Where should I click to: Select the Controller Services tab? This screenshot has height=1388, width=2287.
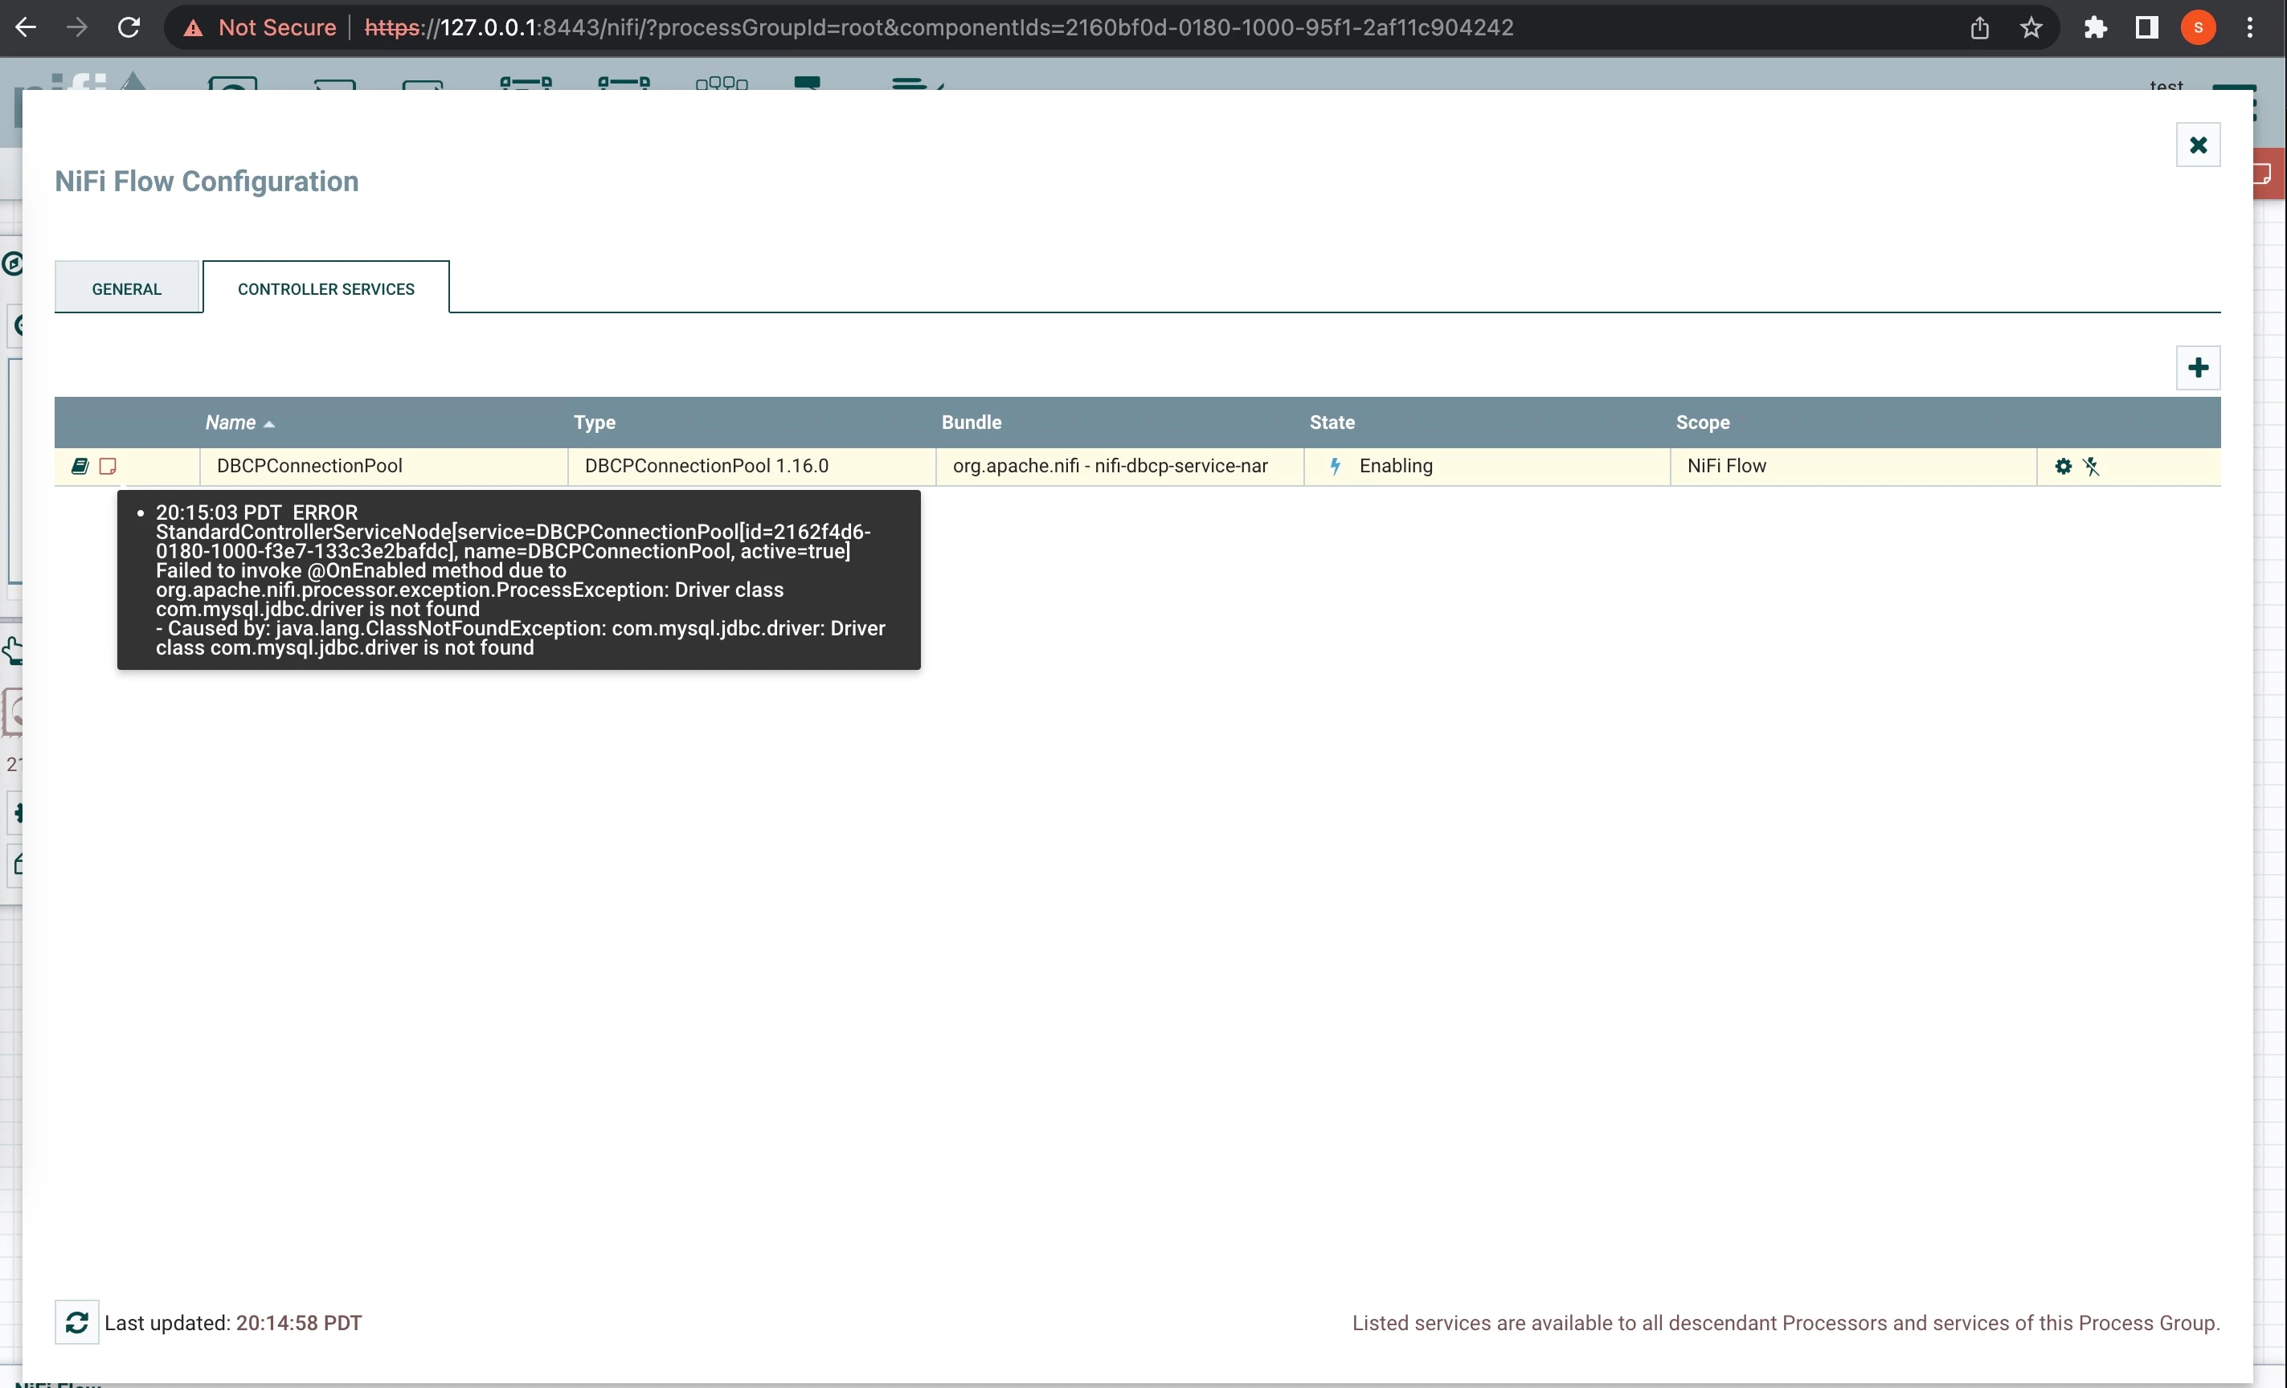click(325, 288)
